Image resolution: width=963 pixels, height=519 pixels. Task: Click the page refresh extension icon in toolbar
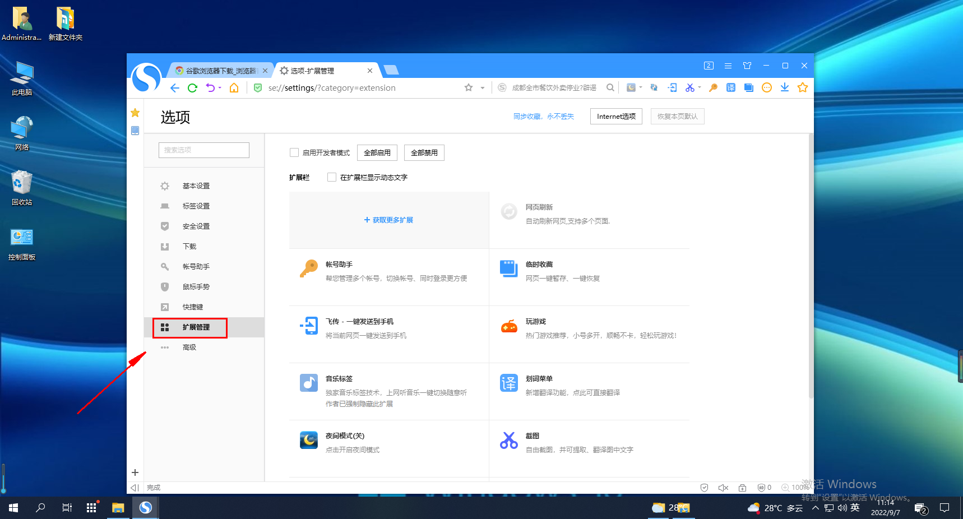pos(654,87)
